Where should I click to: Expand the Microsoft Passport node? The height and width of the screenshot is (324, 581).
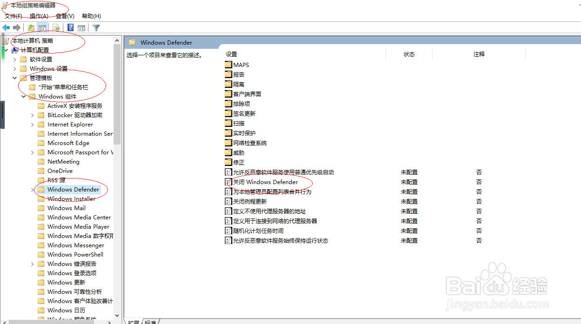[x=33, y=152]
